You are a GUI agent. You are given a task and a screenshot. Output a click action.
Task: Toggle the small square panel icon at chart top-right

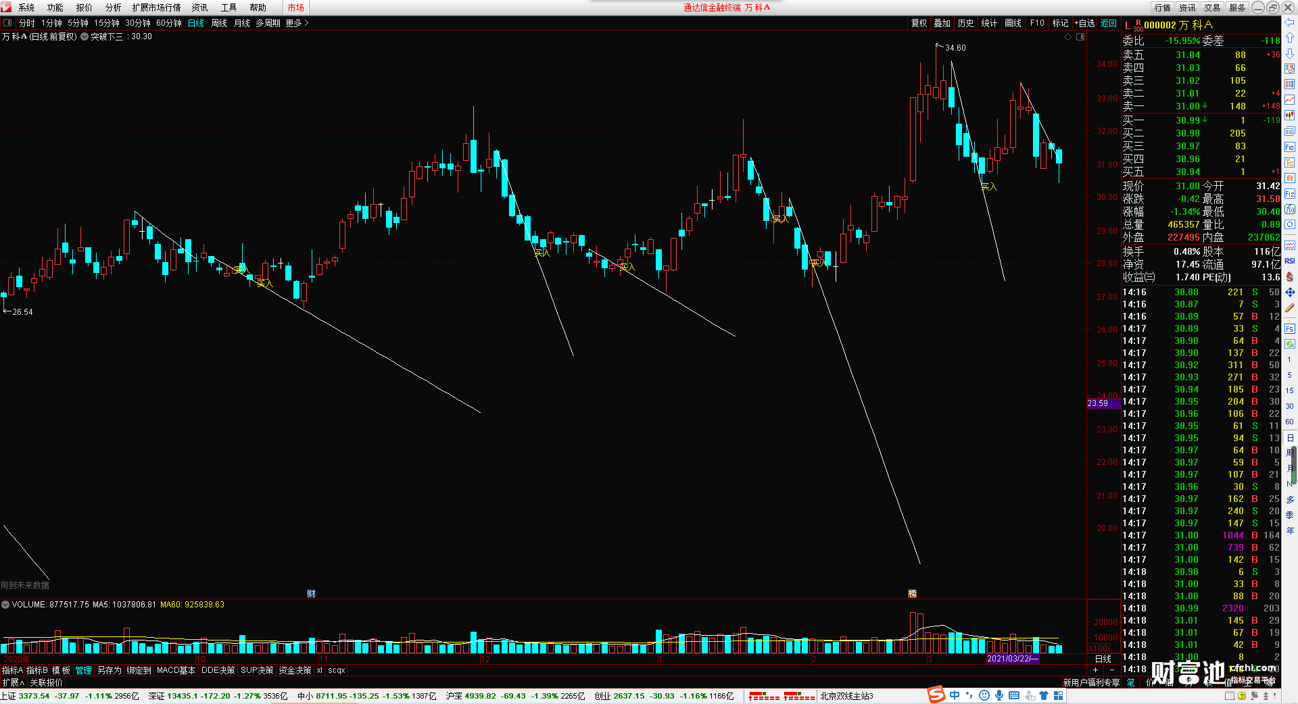coord(1080,37)
